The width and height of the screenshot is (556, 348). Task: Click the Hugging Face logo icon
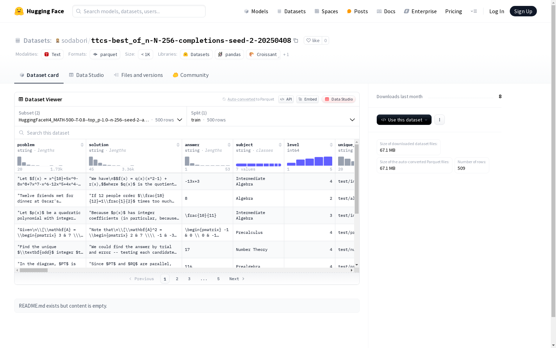pyautogui.click(x=19, y=11)
